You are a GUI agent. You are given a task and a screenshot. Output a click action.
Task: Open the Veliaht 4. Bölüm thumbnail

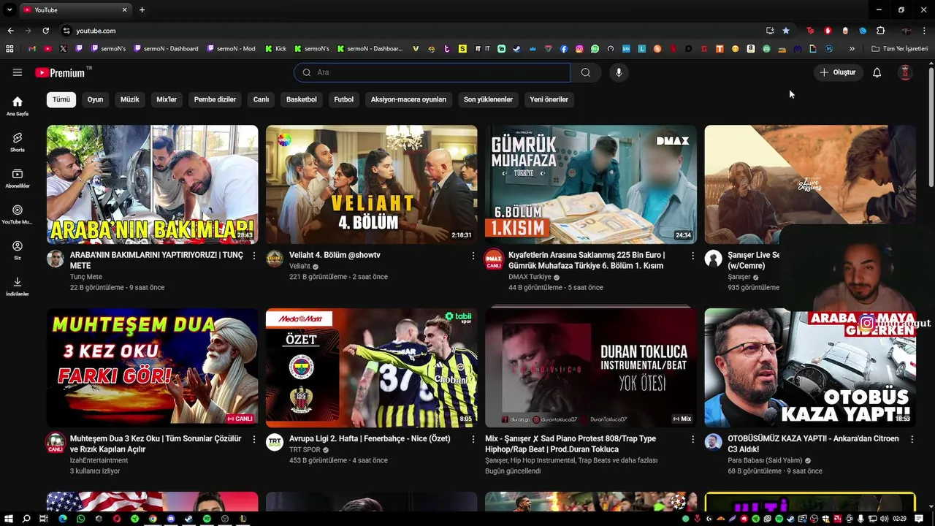coord(371,184)
